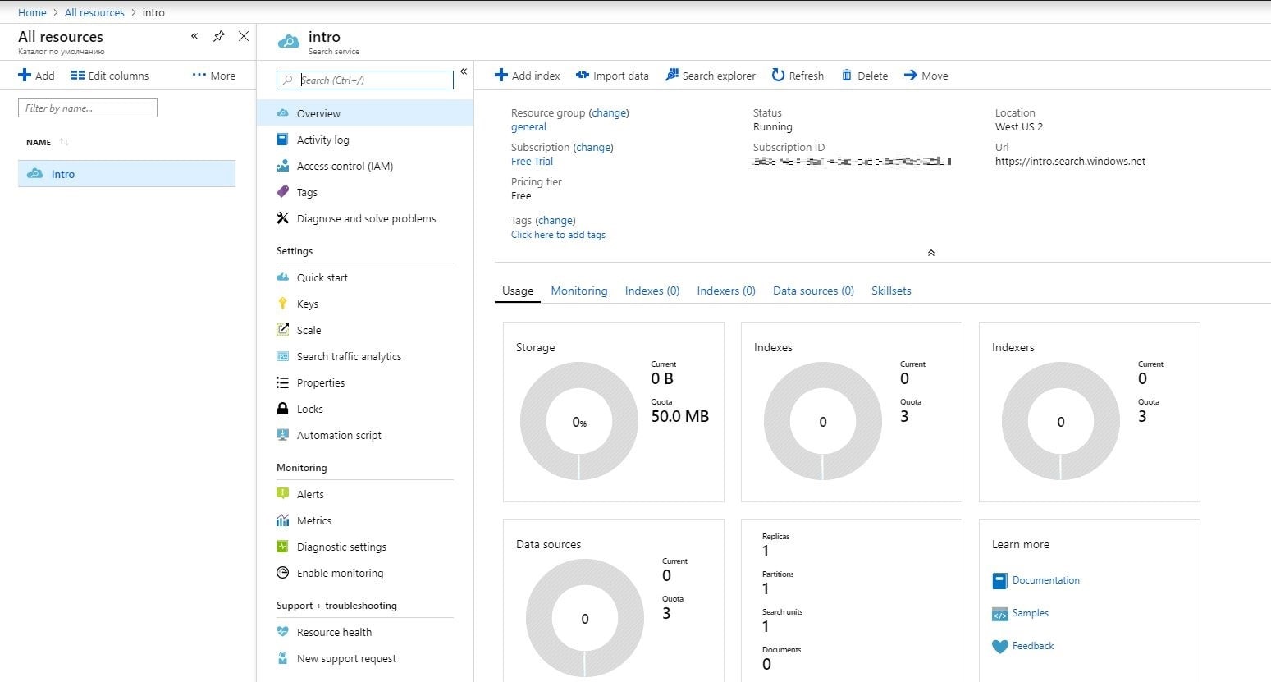The height and width of the screenshot is (682, 1271).
Task: Open the More options in All resources
Action: [x=214, y=76]
